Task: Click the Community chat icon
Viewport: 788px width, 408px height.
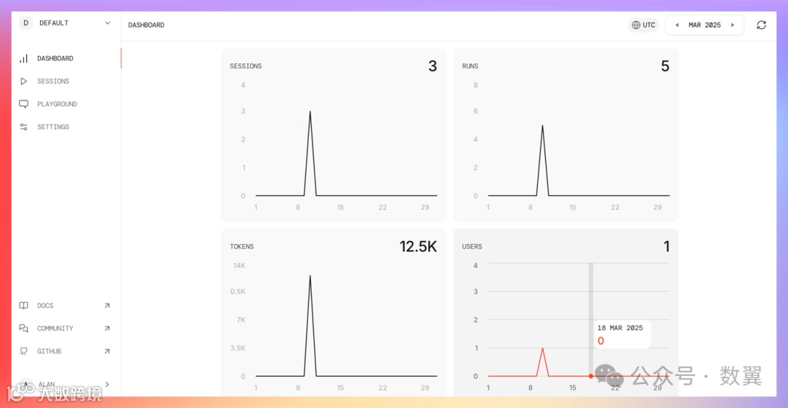Action: pos(23,328)
